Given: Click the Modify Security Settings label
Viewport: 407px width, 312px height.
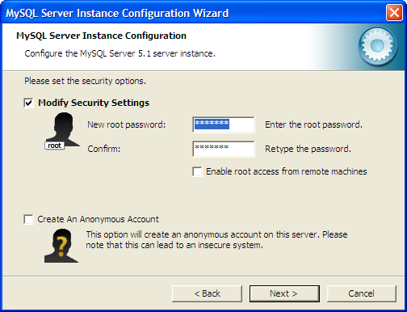Looking at the screenshot, I should [94, 103].
